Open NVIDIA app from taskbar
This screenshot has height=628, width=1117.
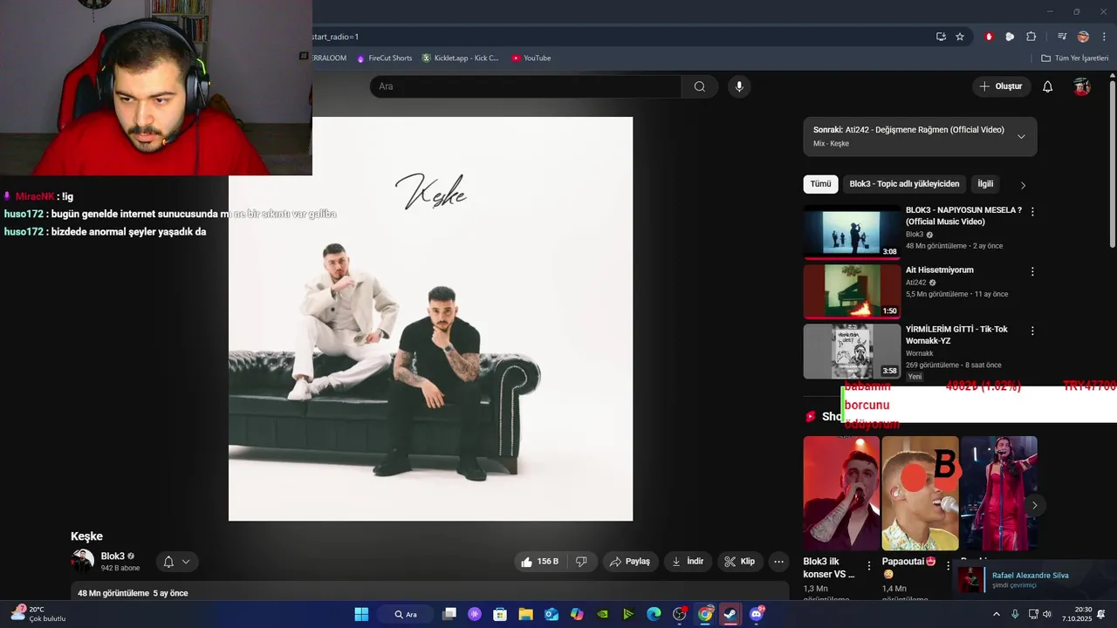click(602, 614)
